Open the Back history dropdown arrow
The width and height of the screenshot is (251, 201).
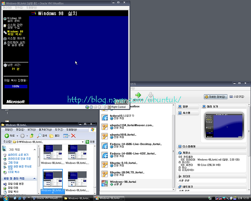(17, 136)
